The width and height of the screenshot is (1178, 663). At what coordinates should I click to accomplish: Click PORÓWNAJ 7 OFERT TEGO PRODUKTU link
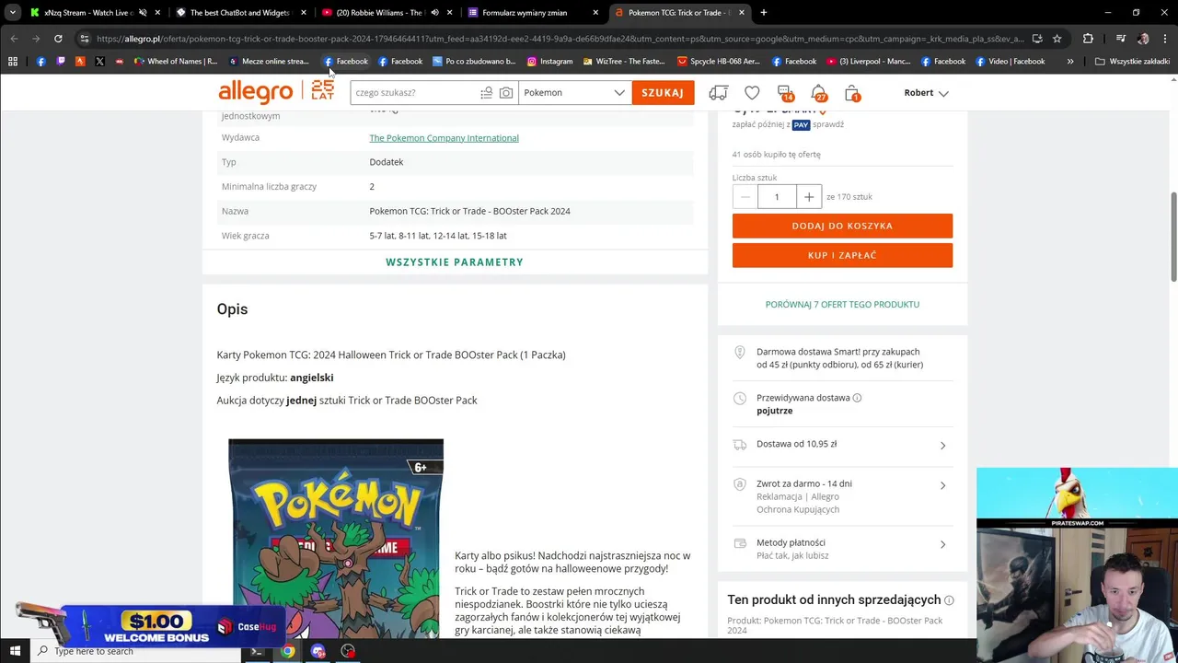pos(842,305)
